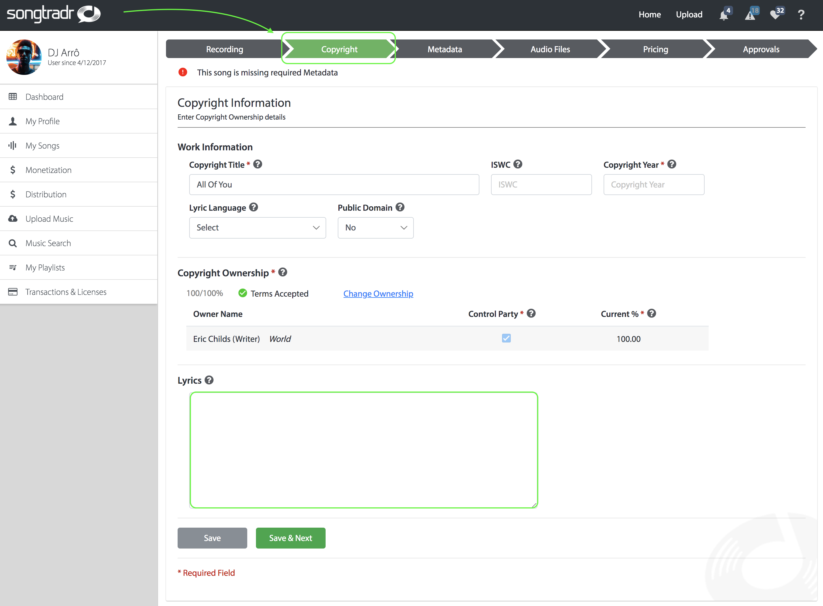Uncheck Control Party for Eric Childs
823x606 pixels.
pos(506,338)
